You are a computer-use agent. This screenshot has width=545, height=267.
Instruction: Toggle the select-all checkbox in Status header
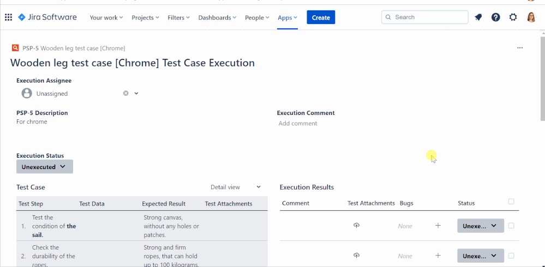pyautogui.click(x=511, y=202)
